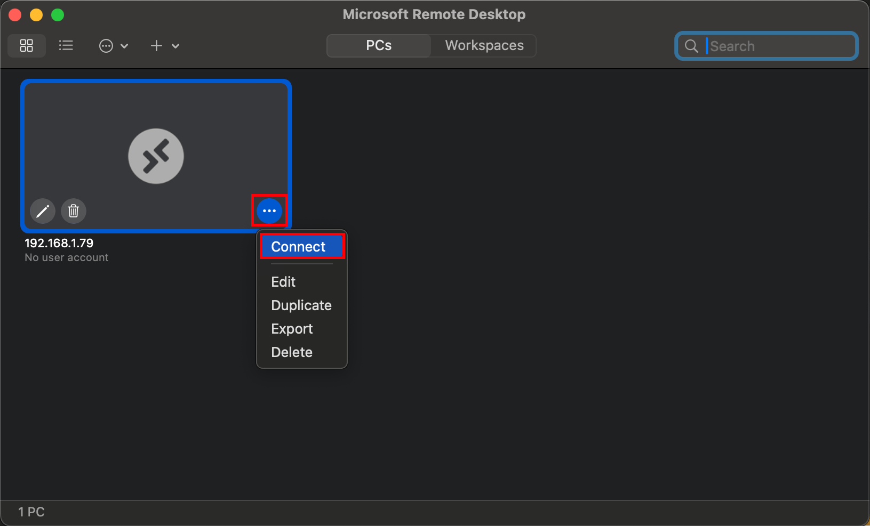Choose Duplicate in the context menu
The height and width of the screenshot is (526, 870).
point(301,305)
